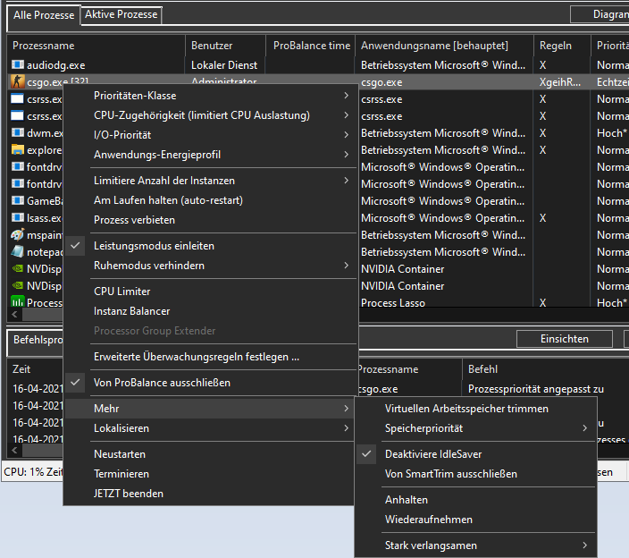
Task: Click the dwm.exe process icon
Action: click(x=17, y=132)
